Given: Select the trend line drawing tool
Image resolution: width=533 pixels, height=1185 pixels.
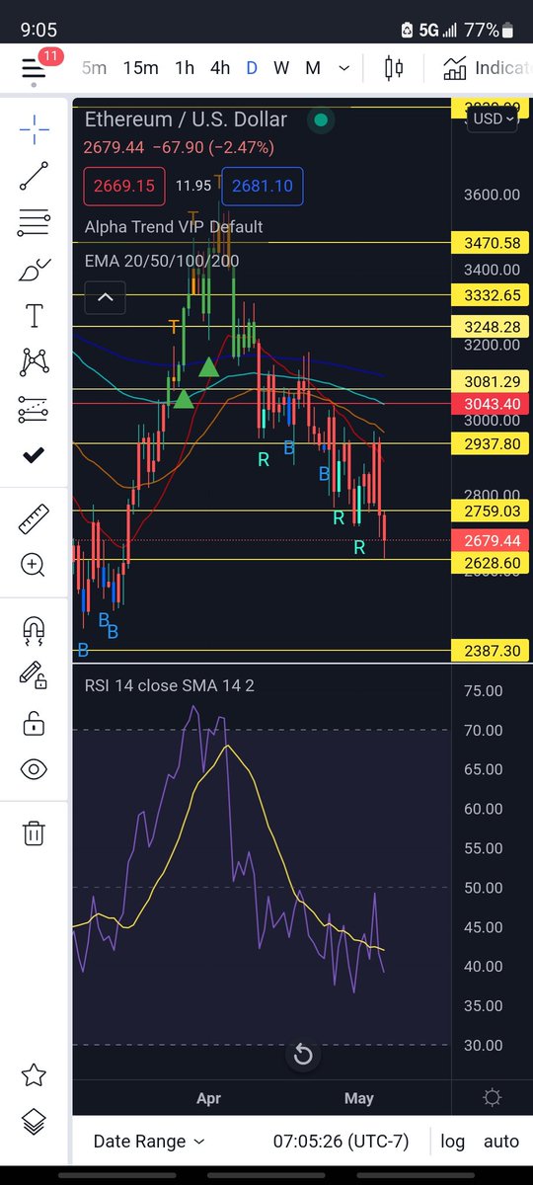Looking at the screenshot, I should tap(34, 176).
